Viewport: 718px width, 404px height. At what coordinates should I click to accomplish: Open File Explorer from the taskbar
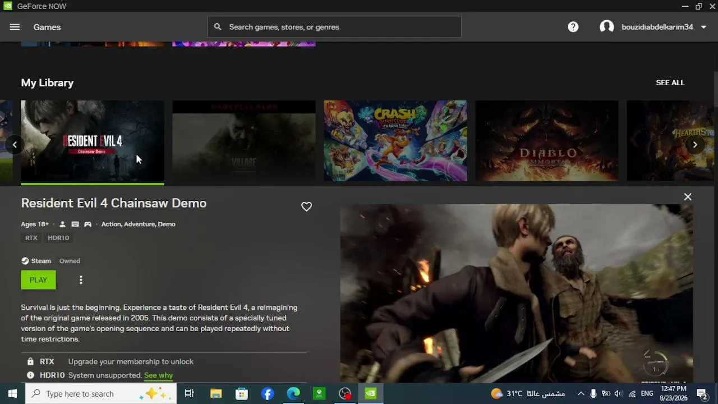coord(216,393)
